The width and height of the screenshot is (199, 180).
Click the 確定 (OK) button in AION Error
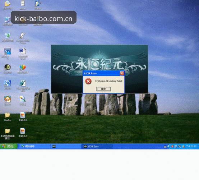[103, 89]
